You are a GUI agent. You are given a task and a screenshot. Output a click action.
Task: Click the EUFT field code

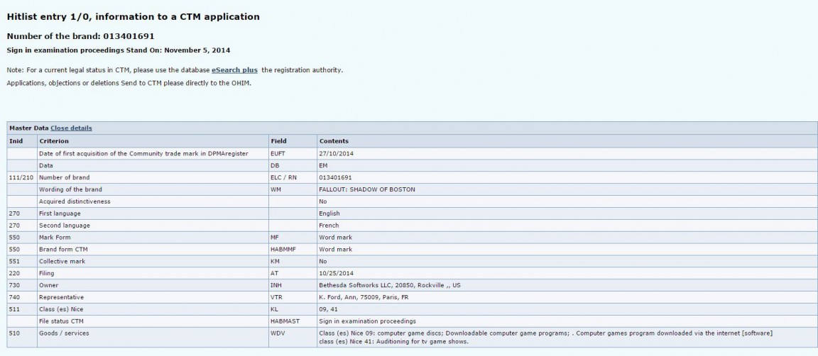278,153
